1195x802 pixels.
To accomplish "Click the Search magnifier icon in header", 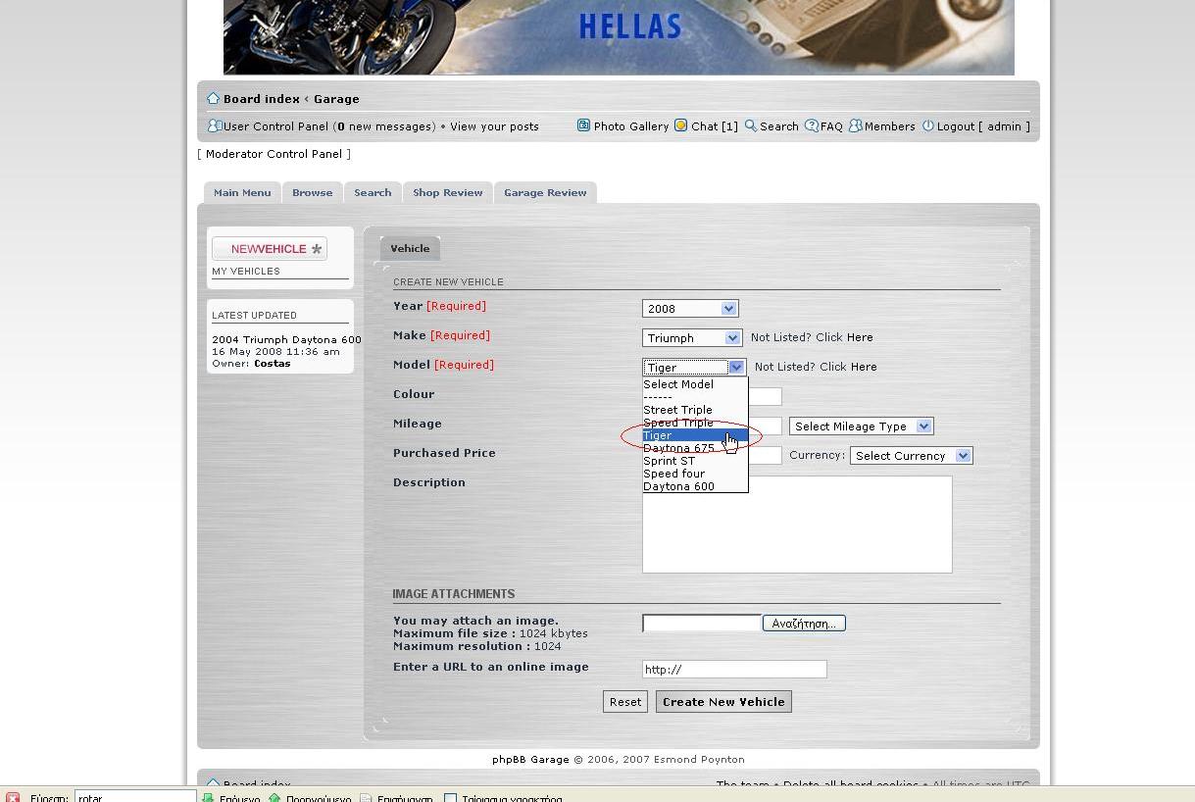I will point(750,125).
